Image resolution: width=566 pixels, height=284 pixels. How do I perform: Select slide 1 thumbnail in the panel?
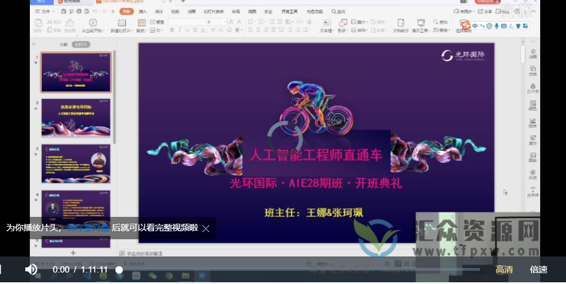(x=76, y=72)
